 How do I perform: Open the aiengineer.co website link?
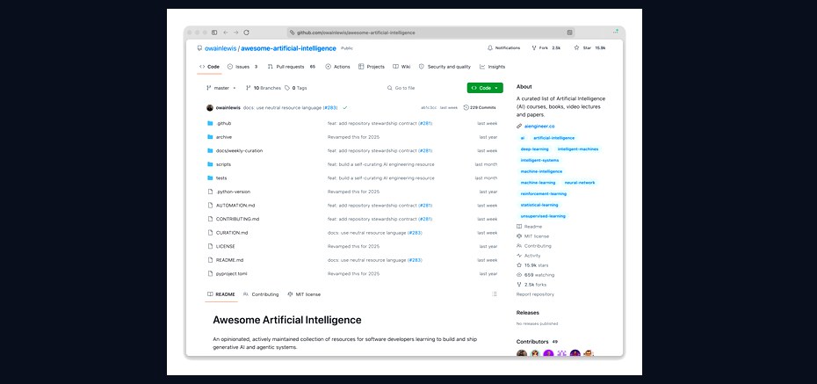539,126
